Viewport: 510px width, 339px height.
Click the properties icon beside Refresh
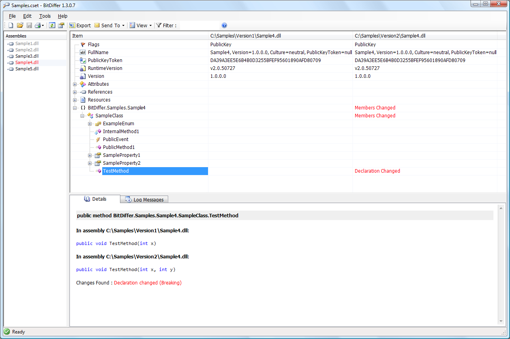61,25
